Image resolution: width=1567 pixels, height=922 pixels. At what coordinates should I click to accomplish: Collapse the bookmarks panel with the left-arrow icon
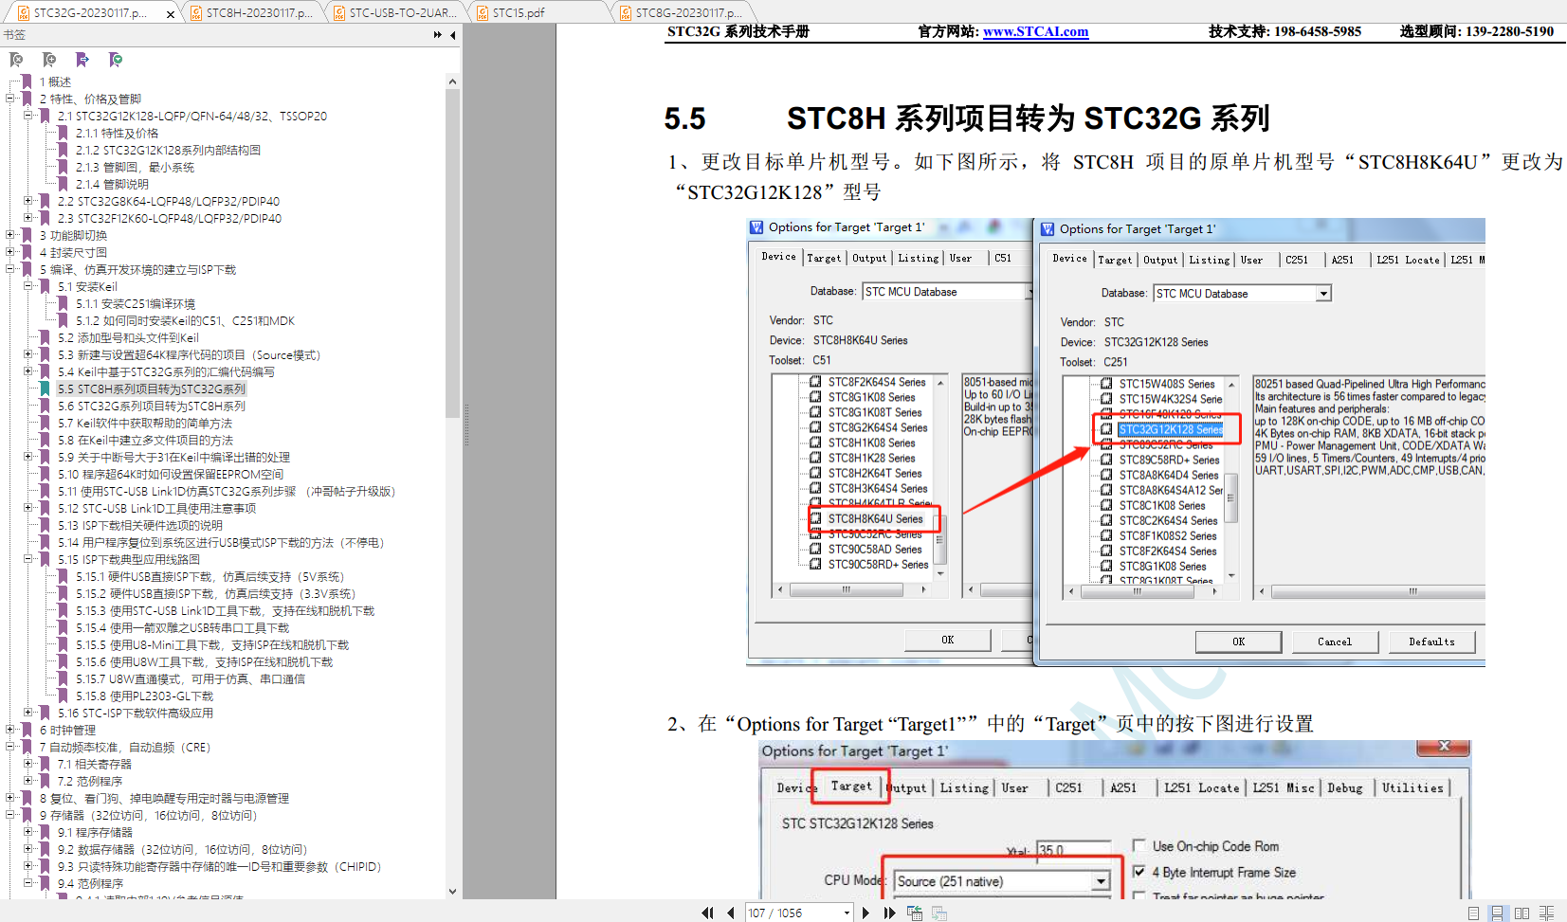[453, 35]
